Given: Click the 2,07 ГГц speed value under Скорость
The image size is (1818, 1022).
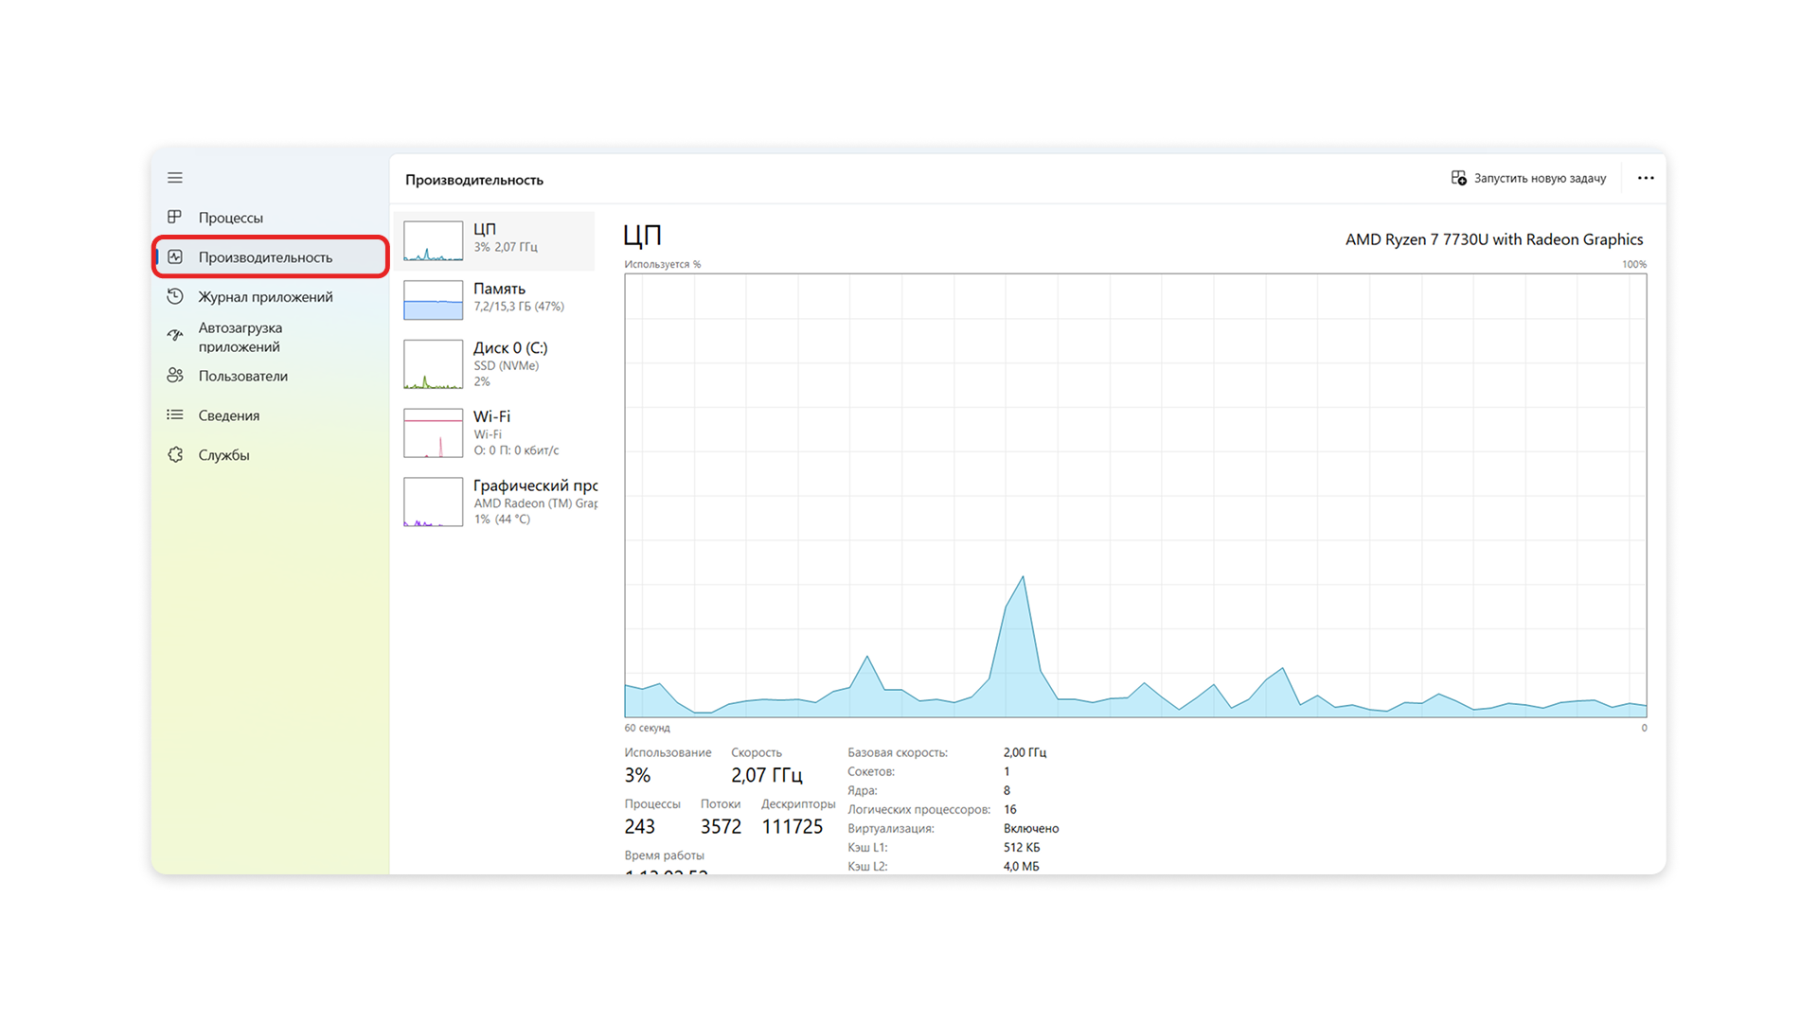Looking at the screenshot, I should pyautogui.click(x=766, y=775).
